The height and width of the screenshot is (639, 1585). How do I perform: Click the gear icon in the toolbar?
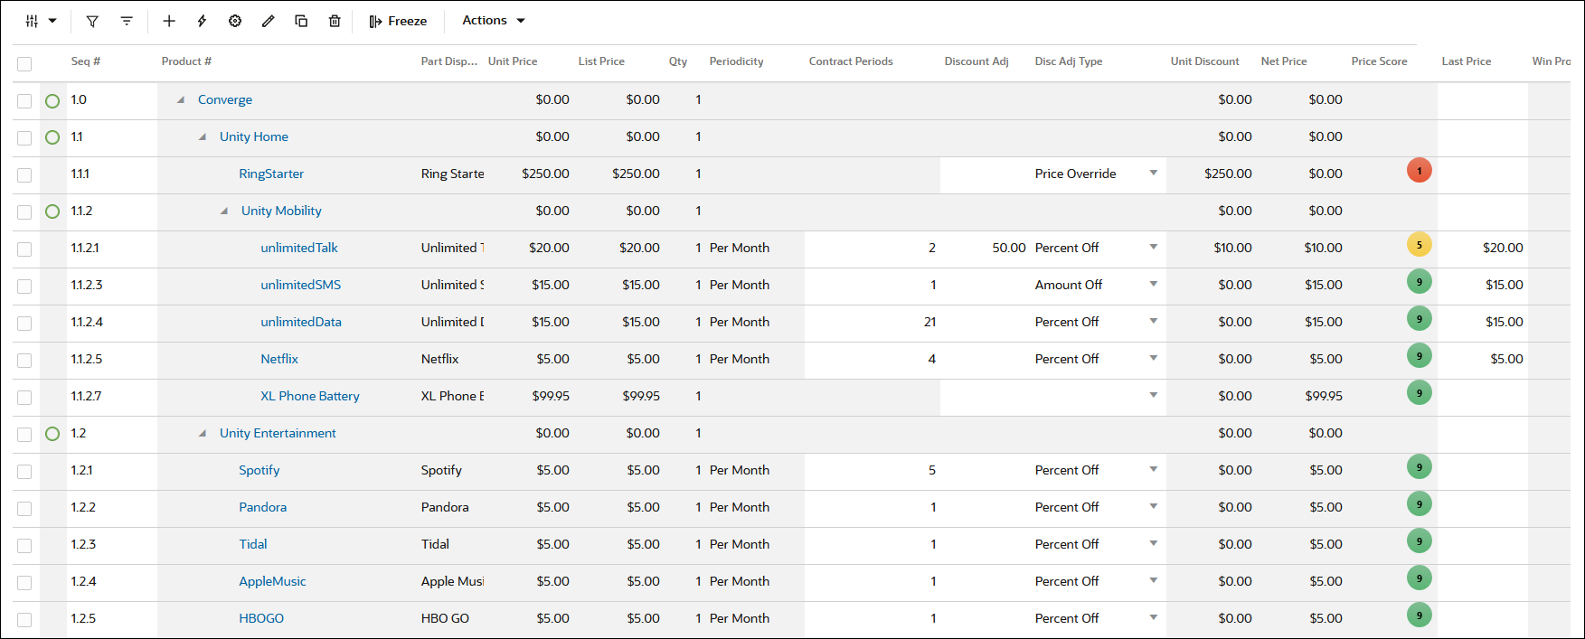[235, 21]
